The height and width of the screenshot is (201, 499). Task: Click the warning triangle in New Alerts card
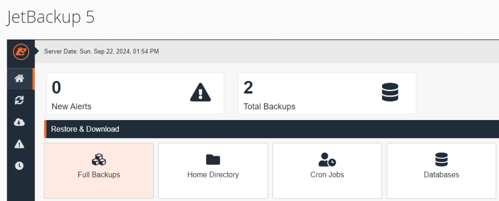click(x=200, y=92)
